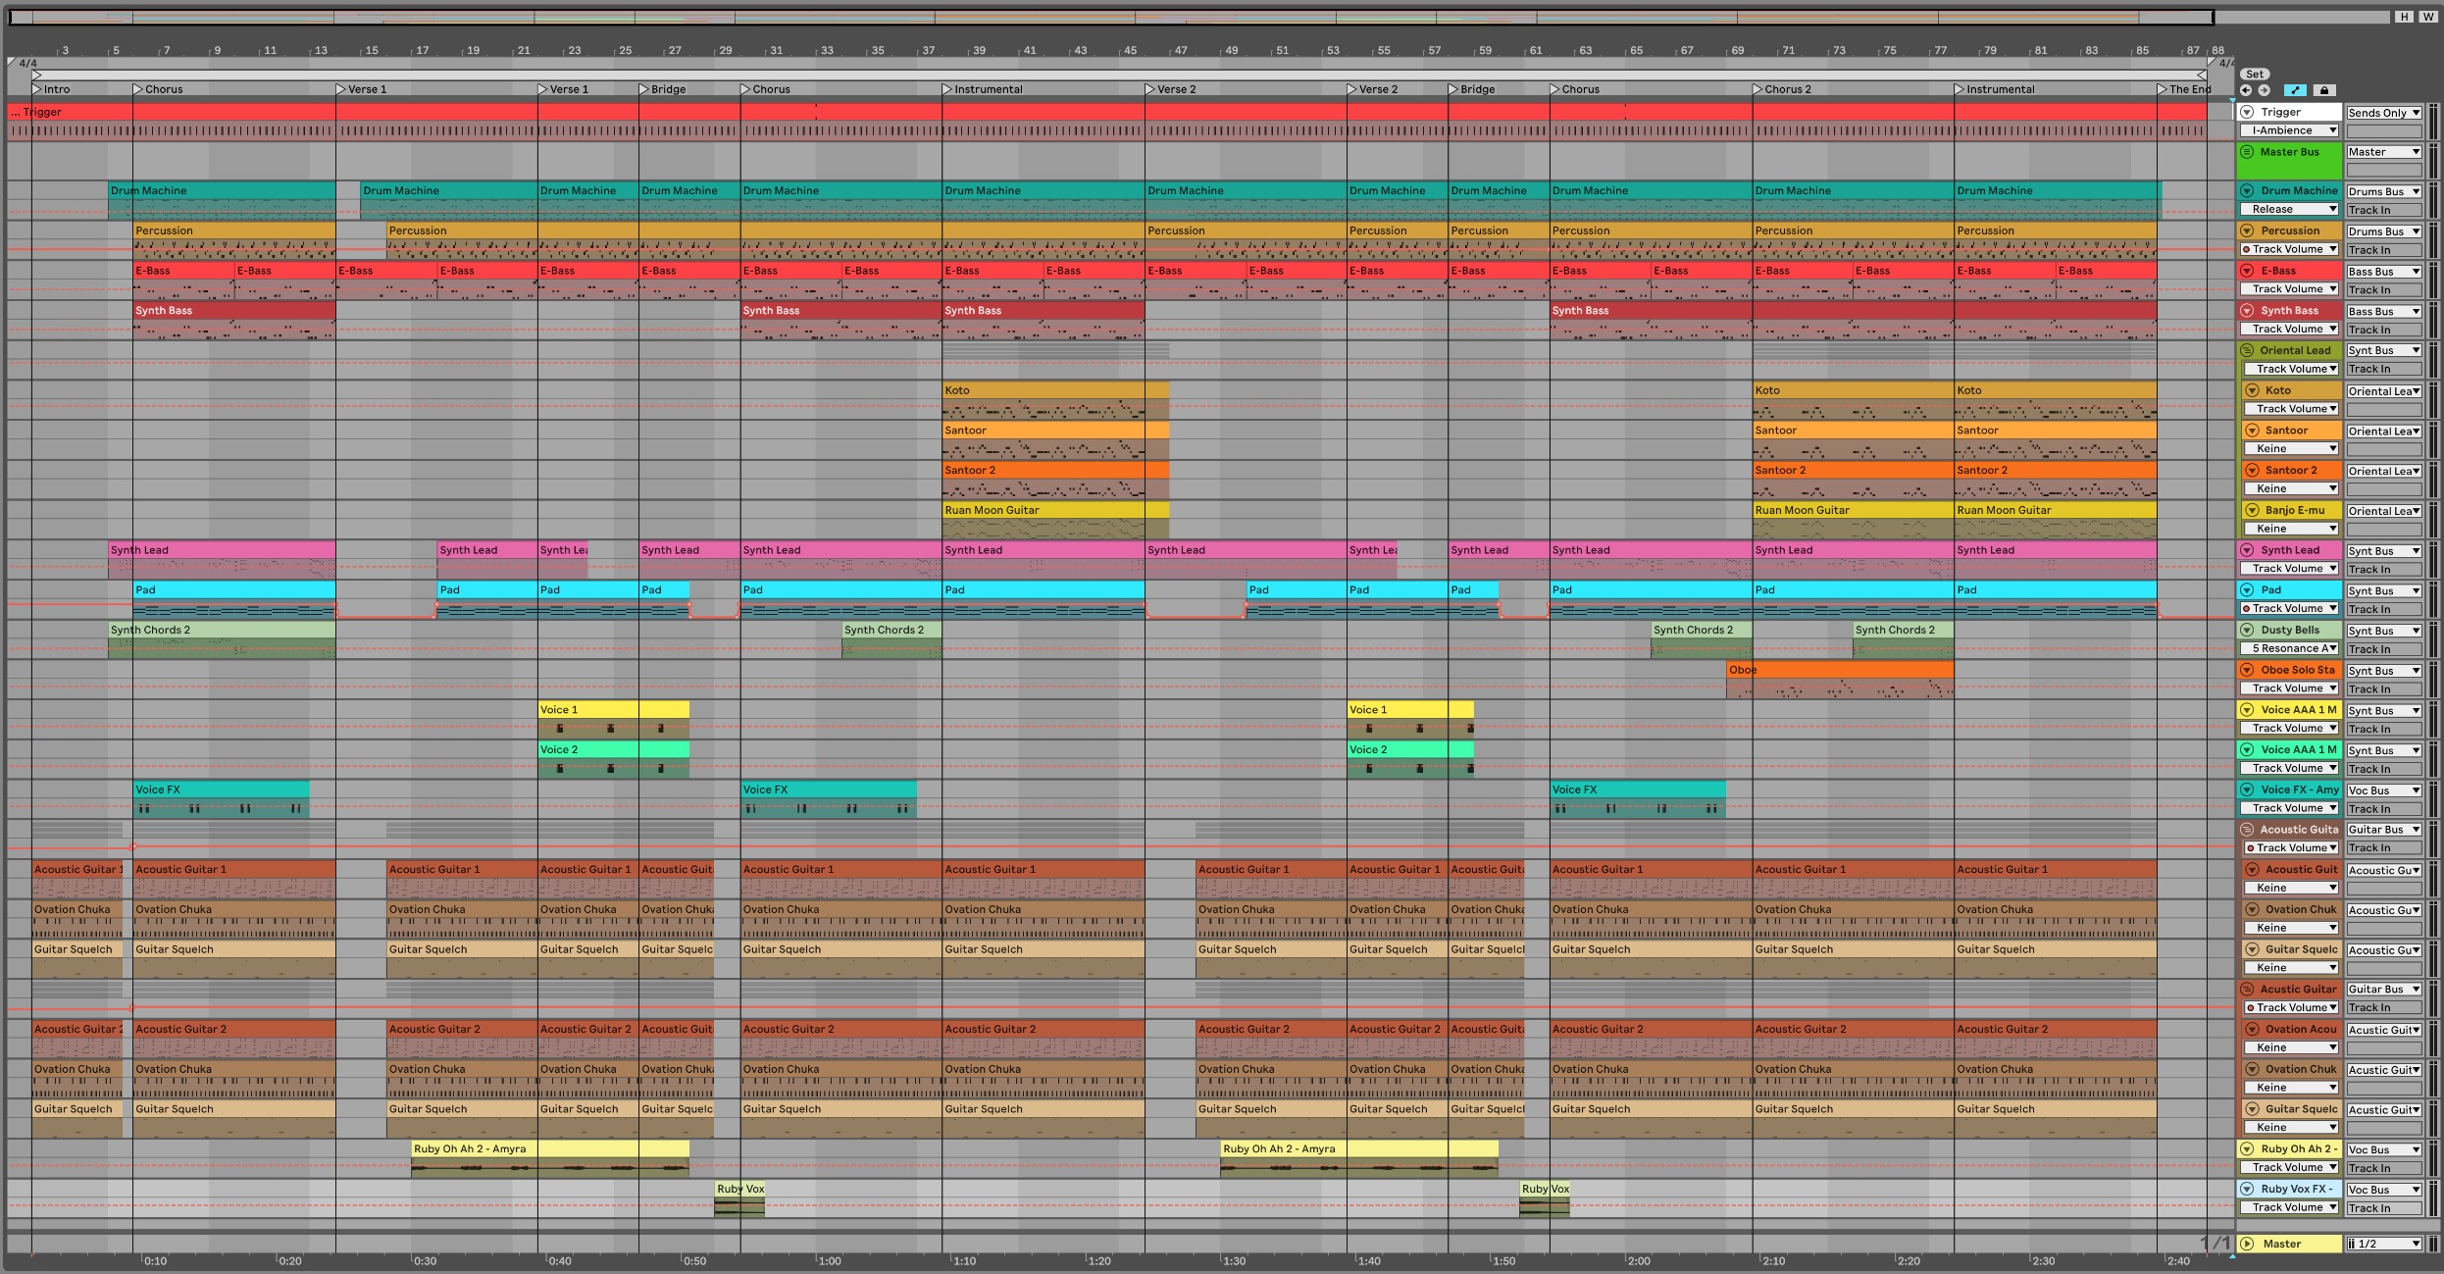This screenshot has height=1274, width=2444.
Task: Open Master Bus output Master dropdown
Action: coord(2383,152)
